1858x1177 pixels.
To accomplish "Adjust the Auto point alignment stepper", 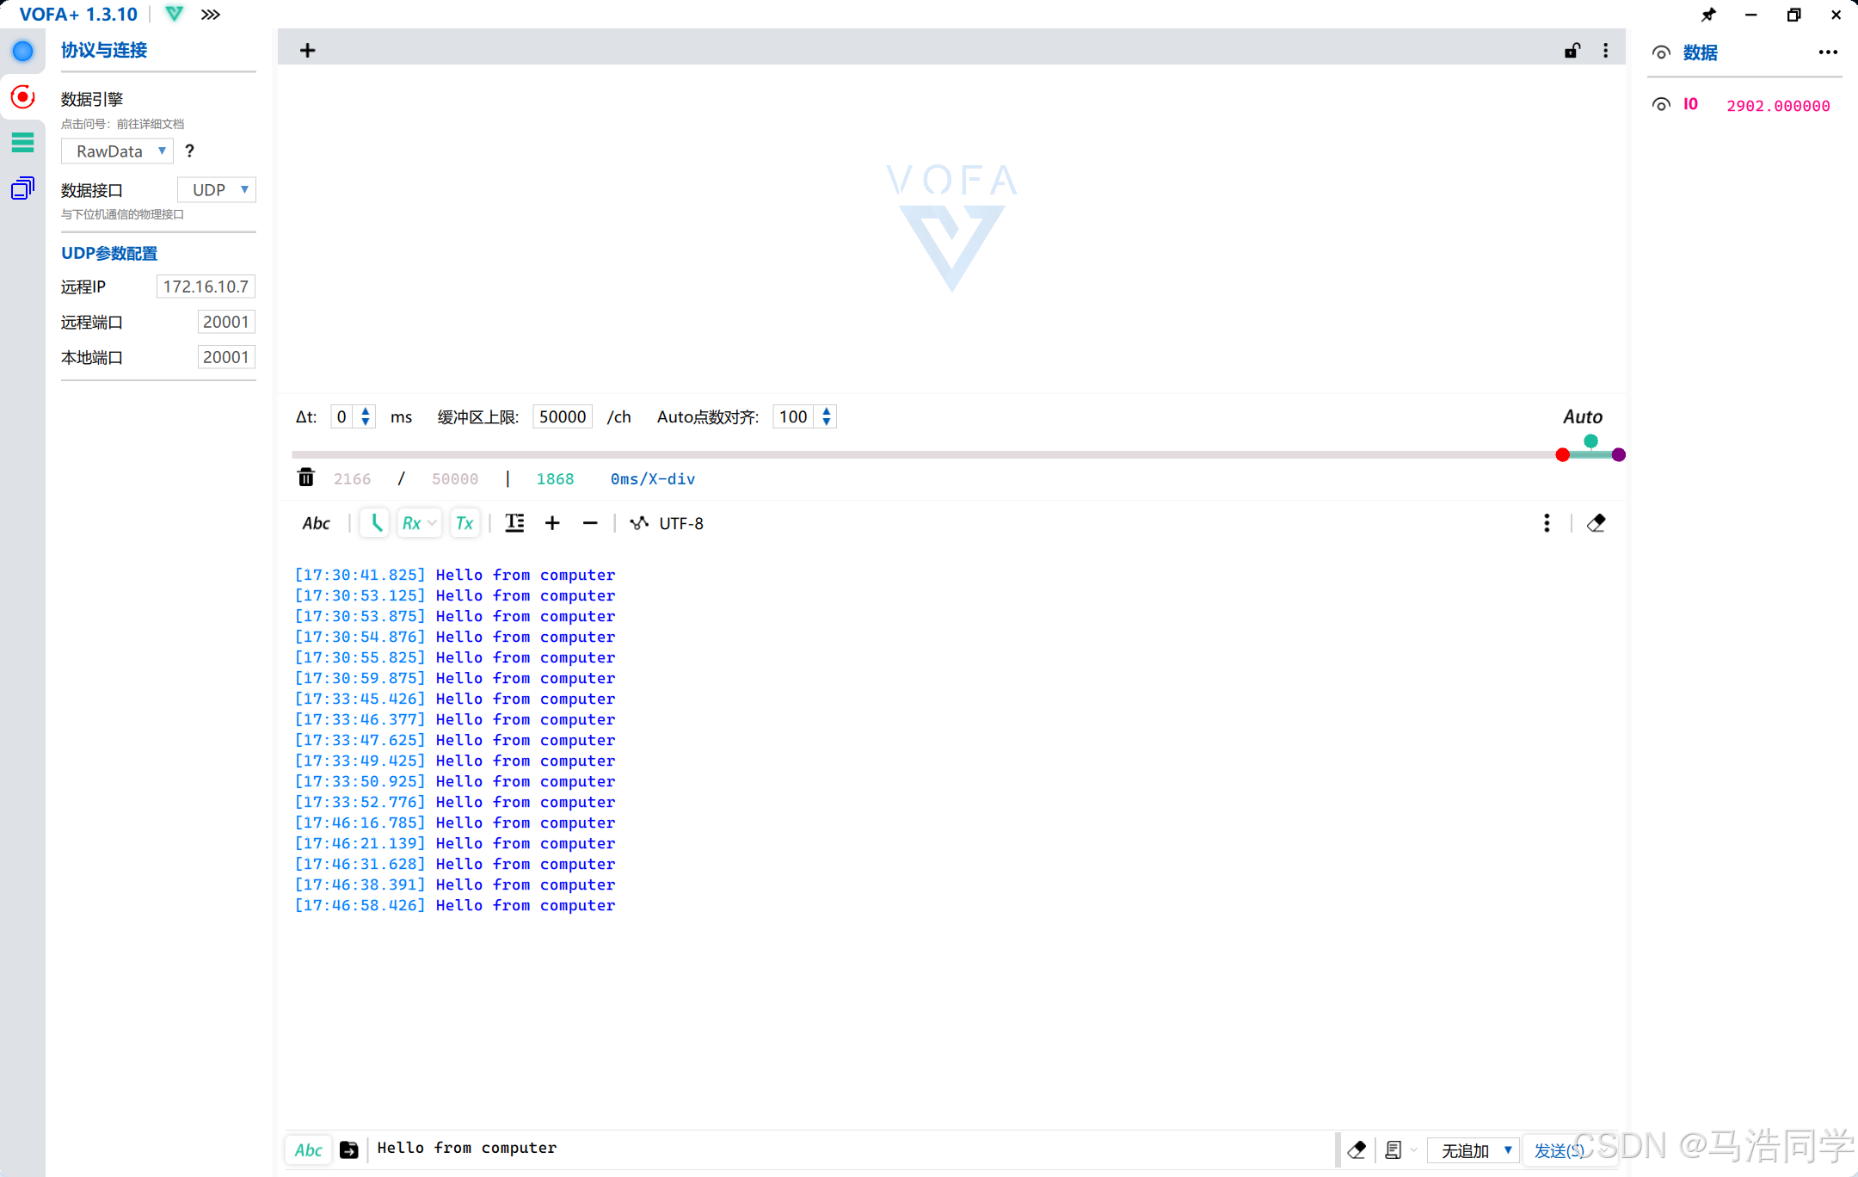I will tap(827, 416).
